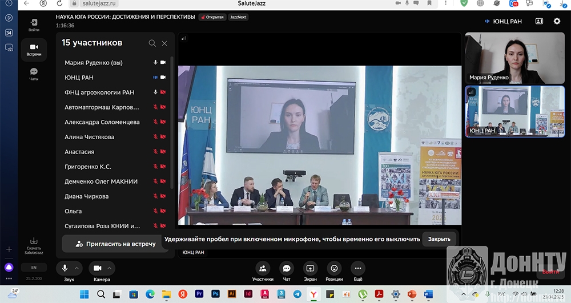Image resolution: width=571 pixels, height=303 pixels.
Task: Expand microphone options arrow next to Звук
Action: coord(78,268)
